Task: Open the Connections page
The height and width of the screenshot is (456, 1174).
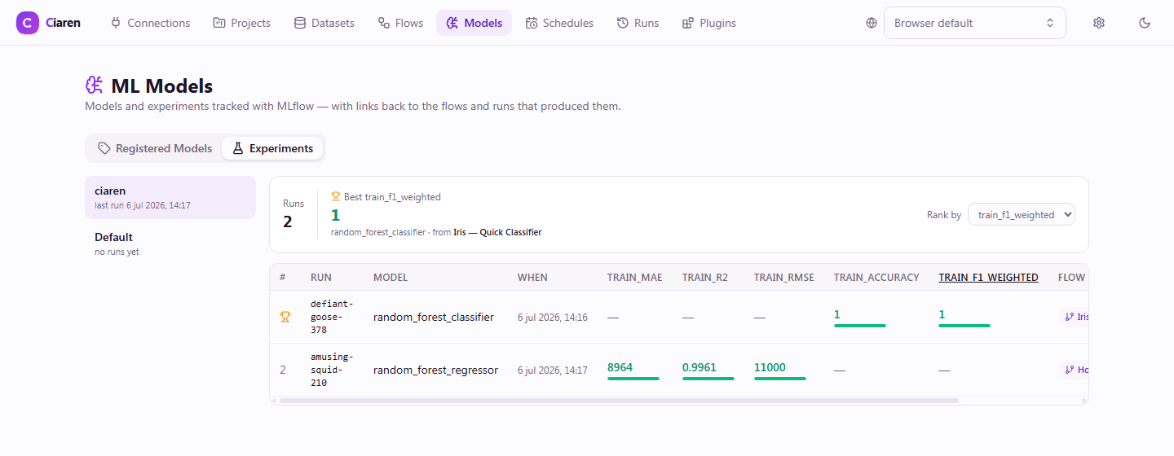Action: pos(150,23)
